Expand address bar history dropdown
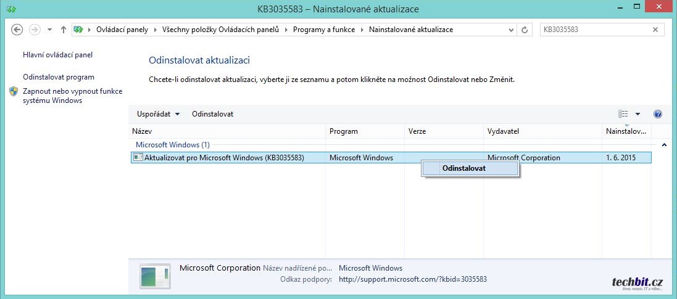The image size is (677, 299). click(x=511, y=30)
